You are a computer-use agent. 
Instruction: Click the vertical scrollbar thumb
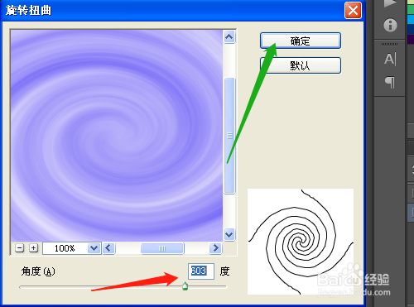pyautogui.click(x=229, y=136)
